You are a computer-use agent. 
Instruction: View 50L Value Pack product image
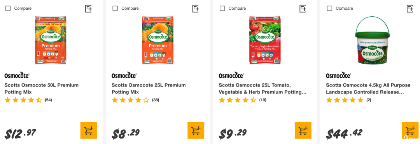[51, 40]
